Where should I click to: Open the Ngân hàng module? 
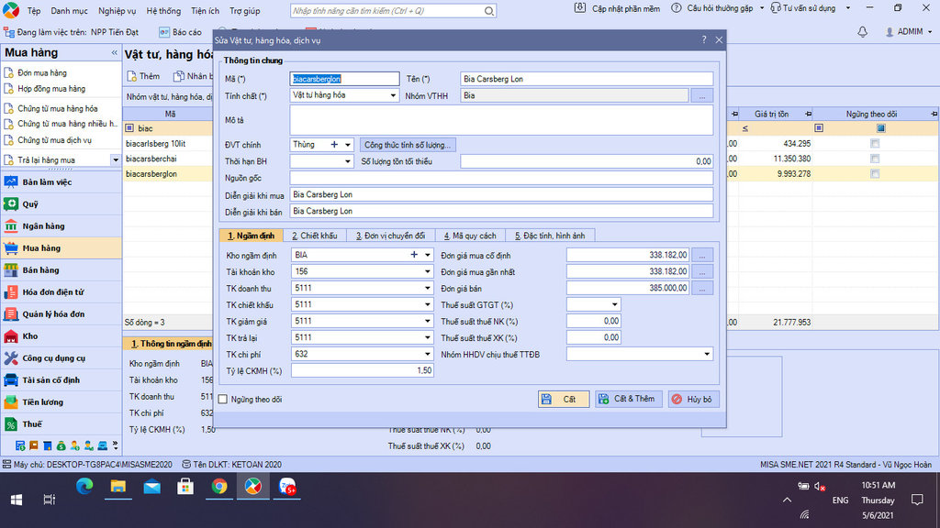pyautogui.click(x=61, y=226)
